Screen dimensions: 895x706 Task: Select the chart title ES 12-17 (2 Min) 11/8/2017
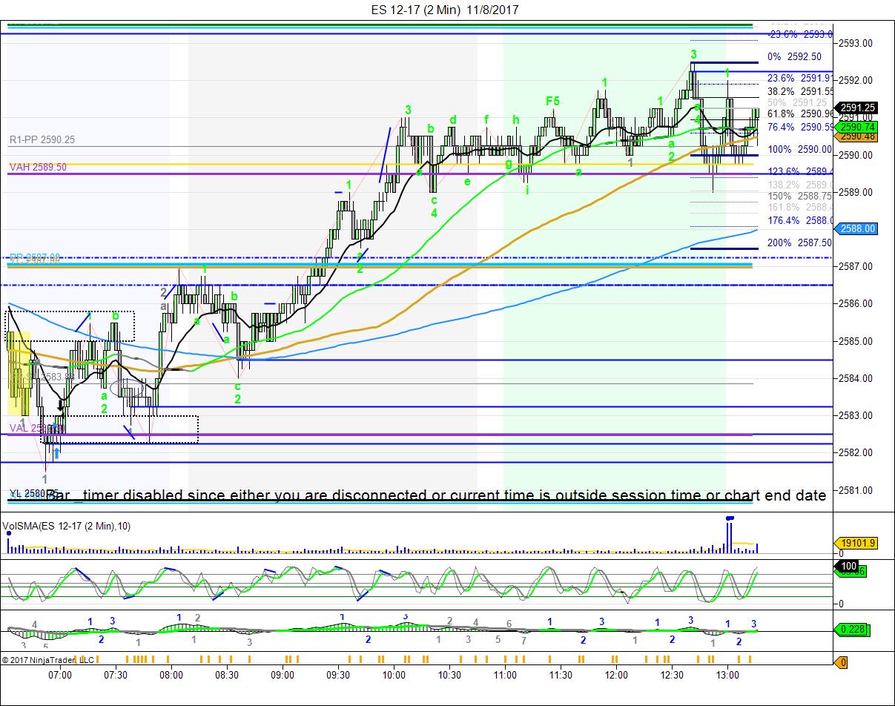[445, 10]
